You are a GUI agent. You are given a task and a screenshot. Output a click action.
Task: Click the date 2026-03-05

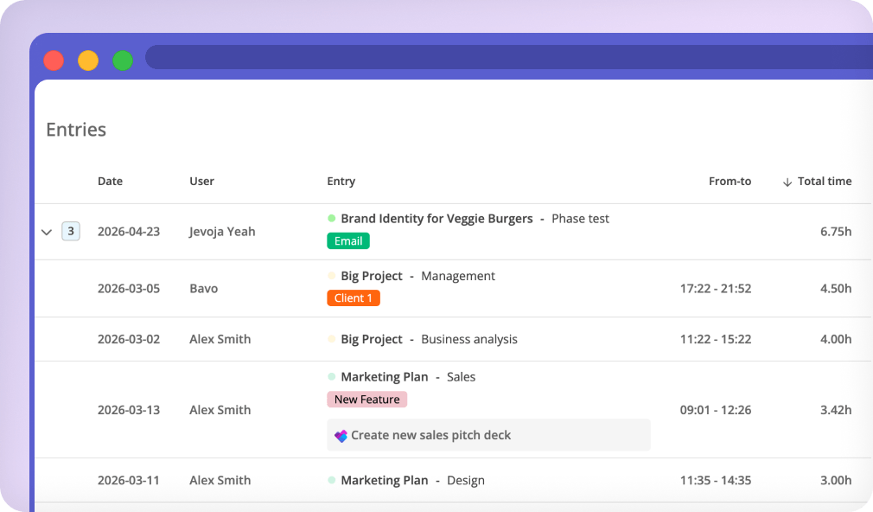pos(129,289)
